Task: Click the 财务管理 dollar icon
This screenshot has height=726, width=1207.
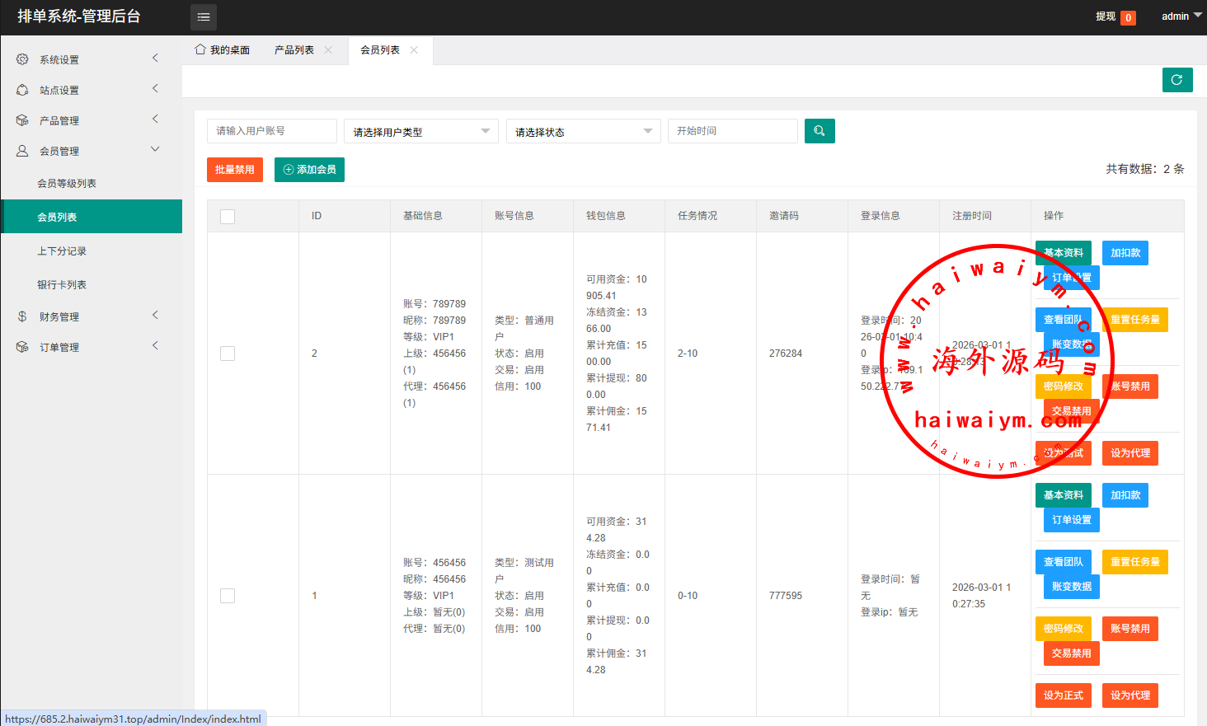Action: 22,316
